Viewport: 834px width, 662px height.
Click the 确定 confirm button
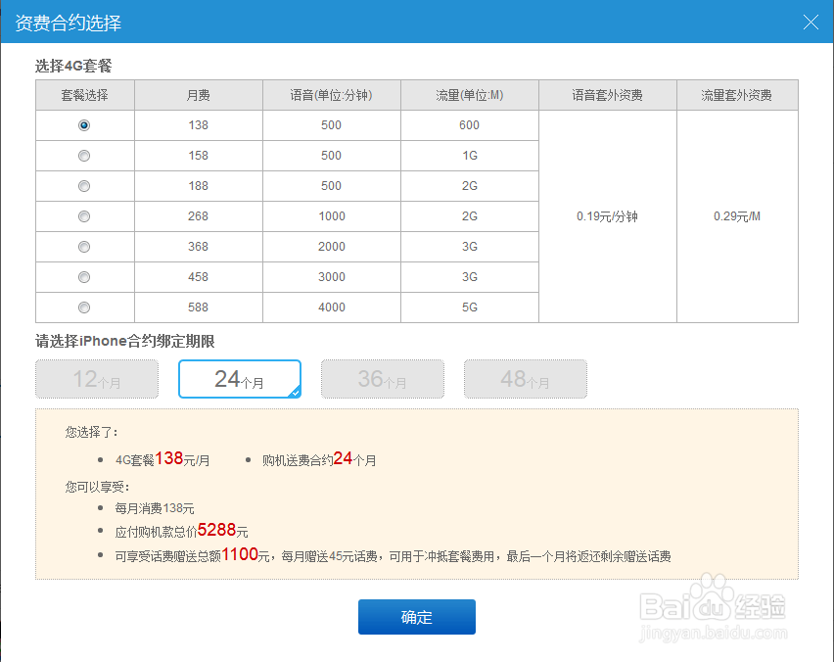coord(417,617)
